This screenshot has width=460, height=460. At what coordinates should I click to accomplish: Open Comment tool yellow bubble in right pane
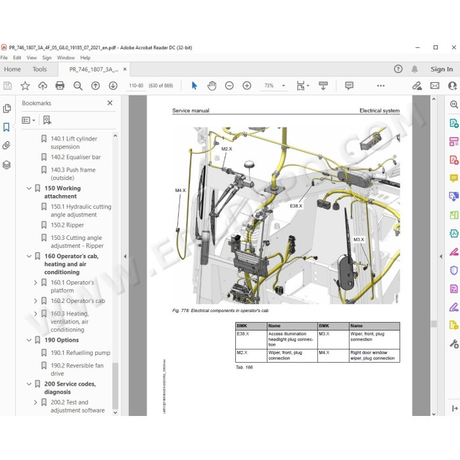click(454, 178)
